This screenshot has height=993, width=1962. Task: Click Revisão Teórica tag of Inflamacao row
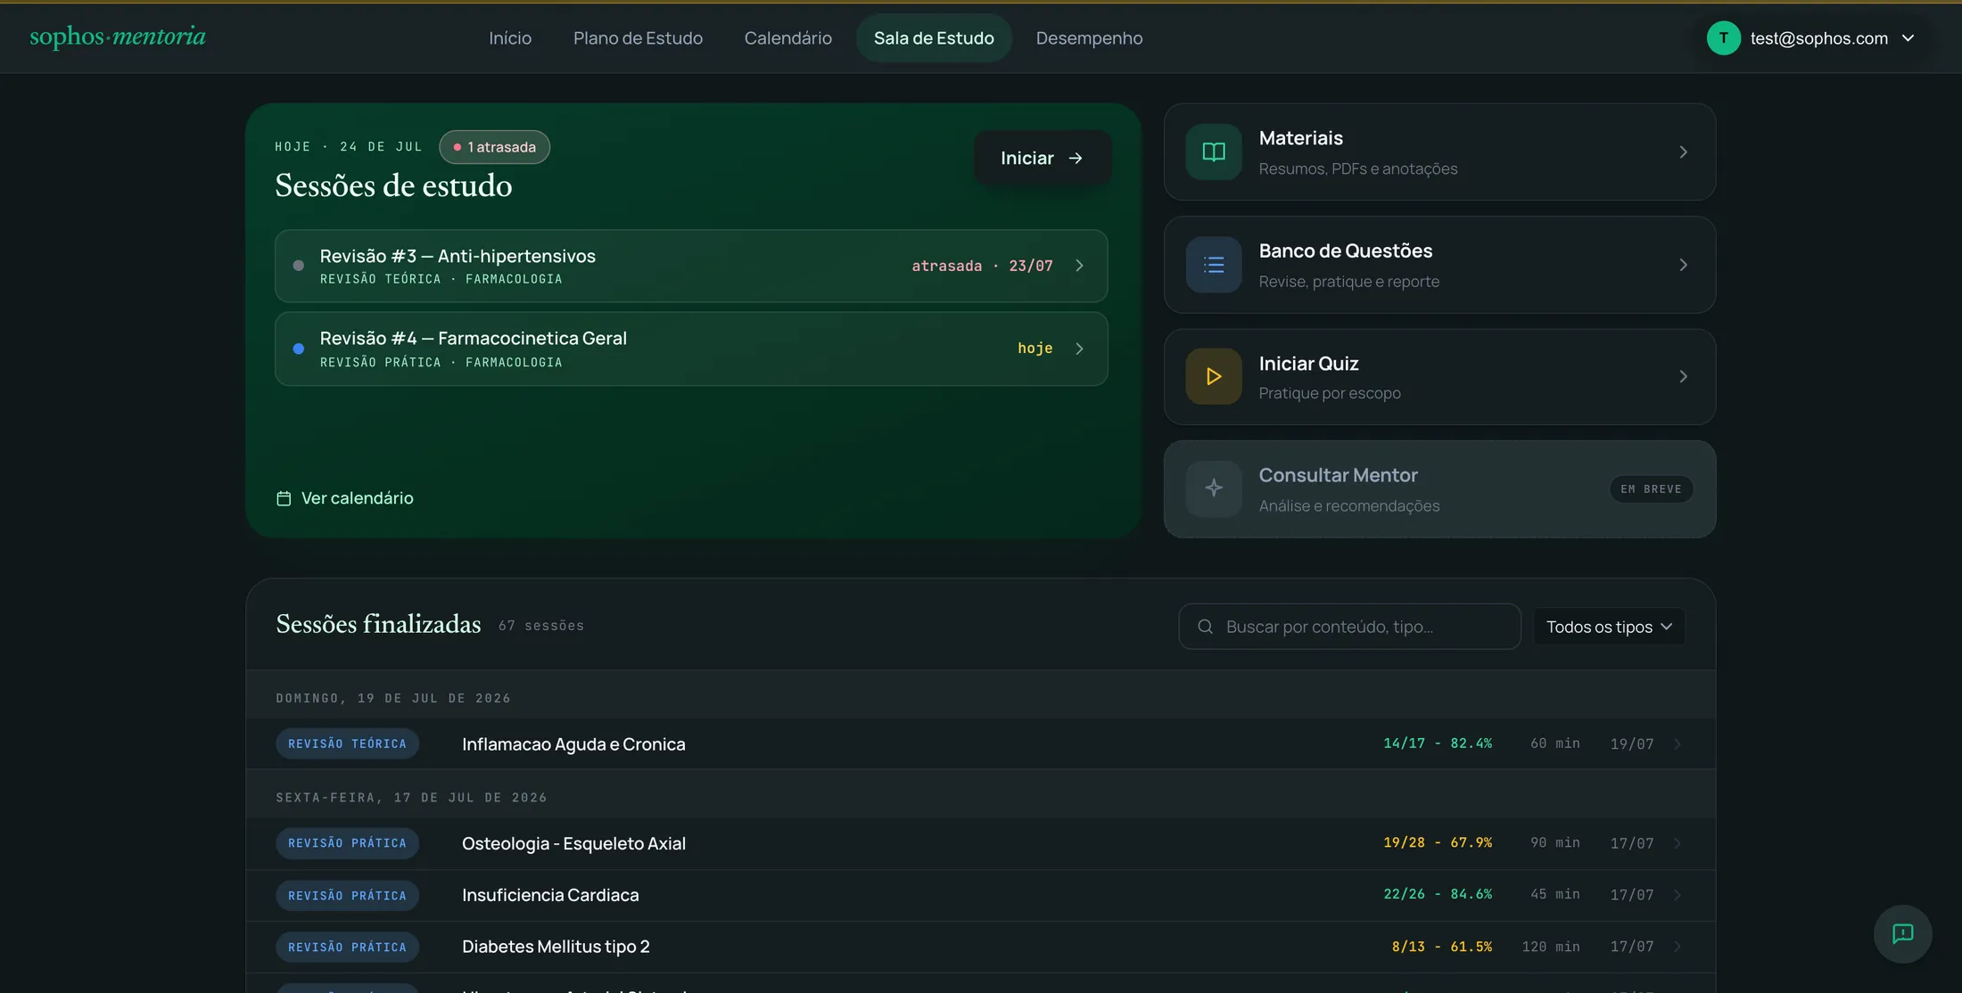[x=347, y=744]
